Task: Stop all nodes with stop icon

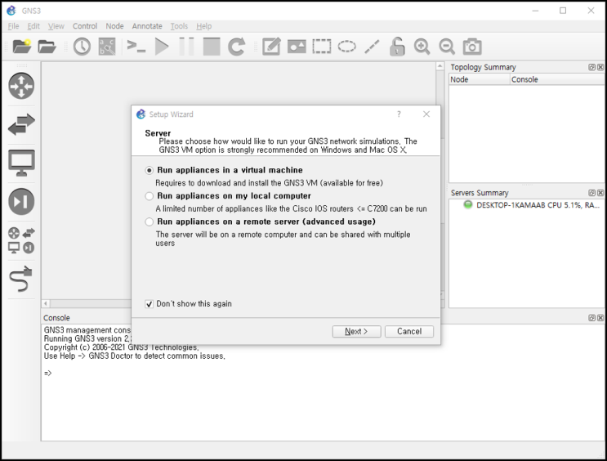Action: click(x=212, y=47)
